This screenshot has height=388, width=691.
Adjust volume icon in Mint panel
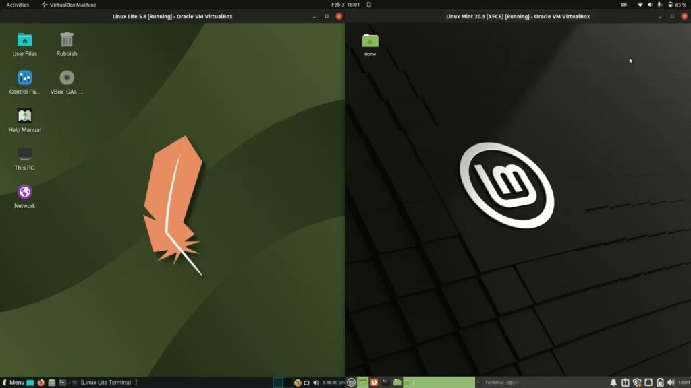(671, 383)
